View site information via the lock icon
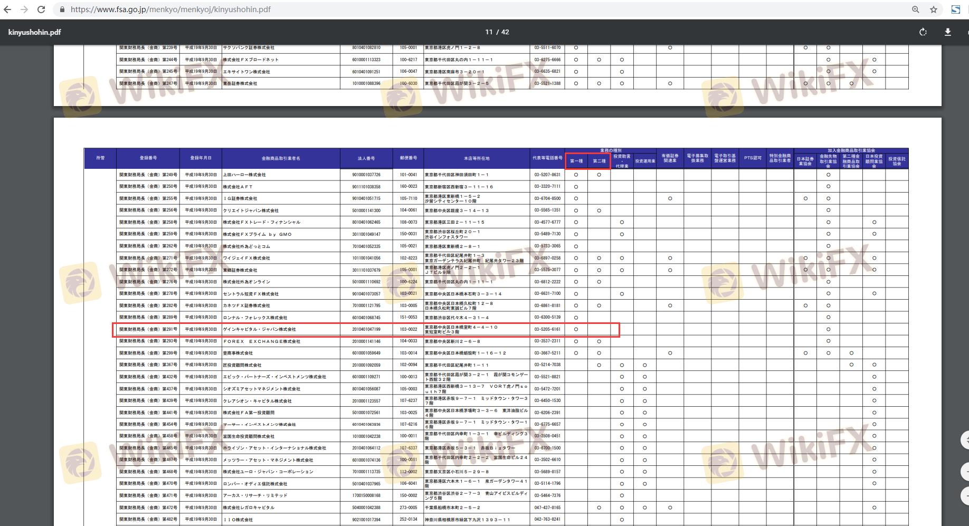The width and height of the screenshot is (969, 526). point(62,9)
